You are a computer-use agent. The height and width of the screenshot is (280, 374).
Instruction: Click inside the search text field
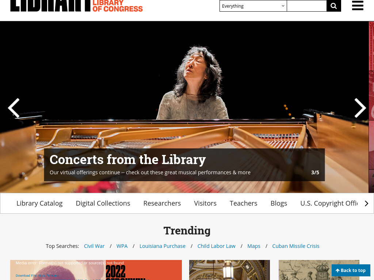(x=307, y=6)
